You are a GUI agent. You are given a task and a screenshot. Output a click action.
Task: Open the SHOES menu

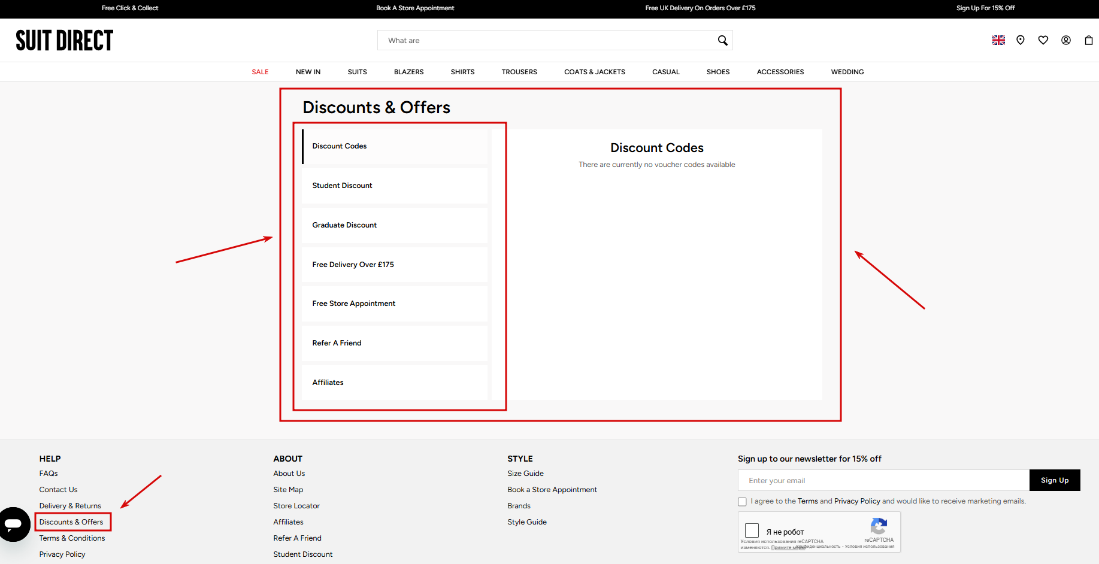tap(718, 72)
